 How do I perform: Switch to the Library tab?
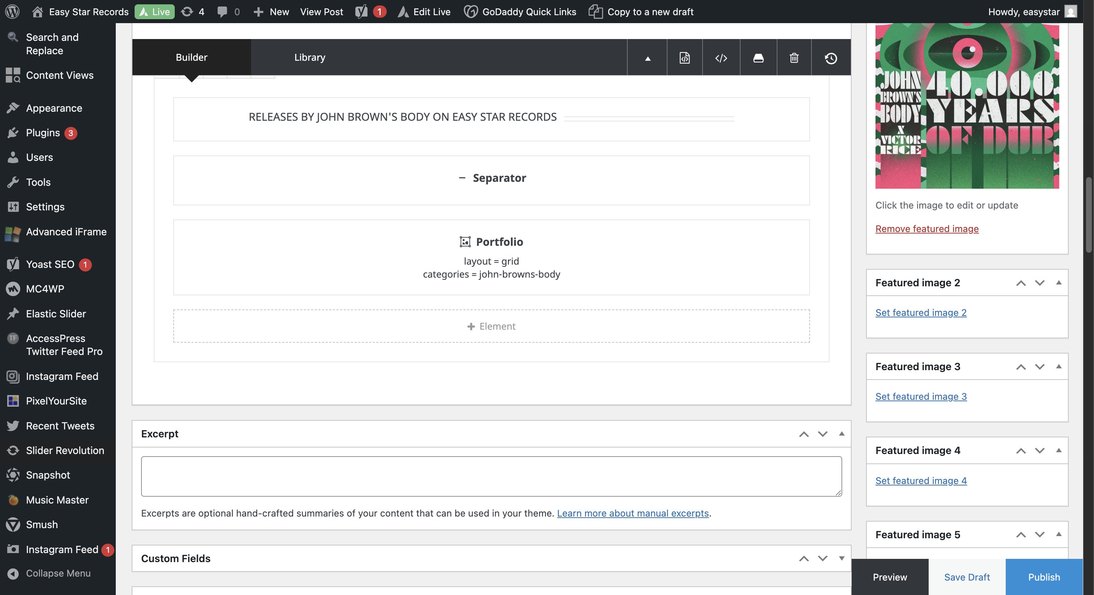[x=310, y=57]
